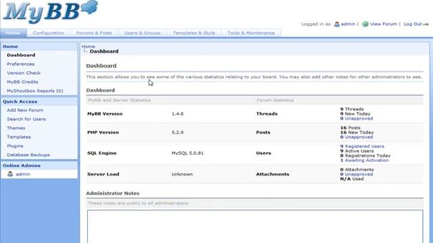Click the Log Out arrow icon
This screenshot has height=243, width=433.
pos(426,24)
